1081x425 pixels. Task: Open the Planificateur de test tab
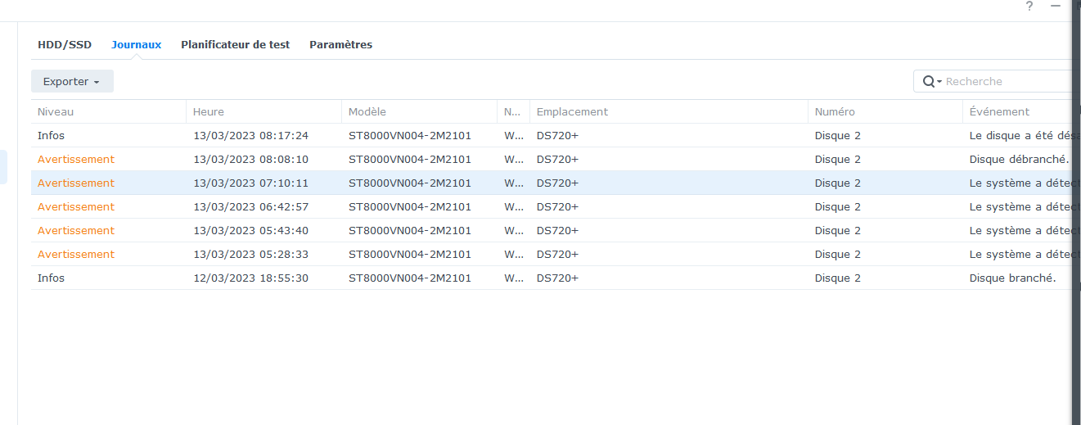pyautogui.click(x=235, y=45)
